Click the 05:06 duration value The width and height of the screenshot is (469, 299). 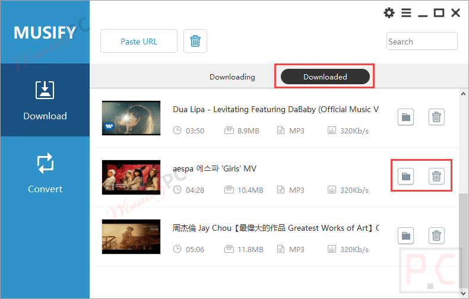pos(195,249)
